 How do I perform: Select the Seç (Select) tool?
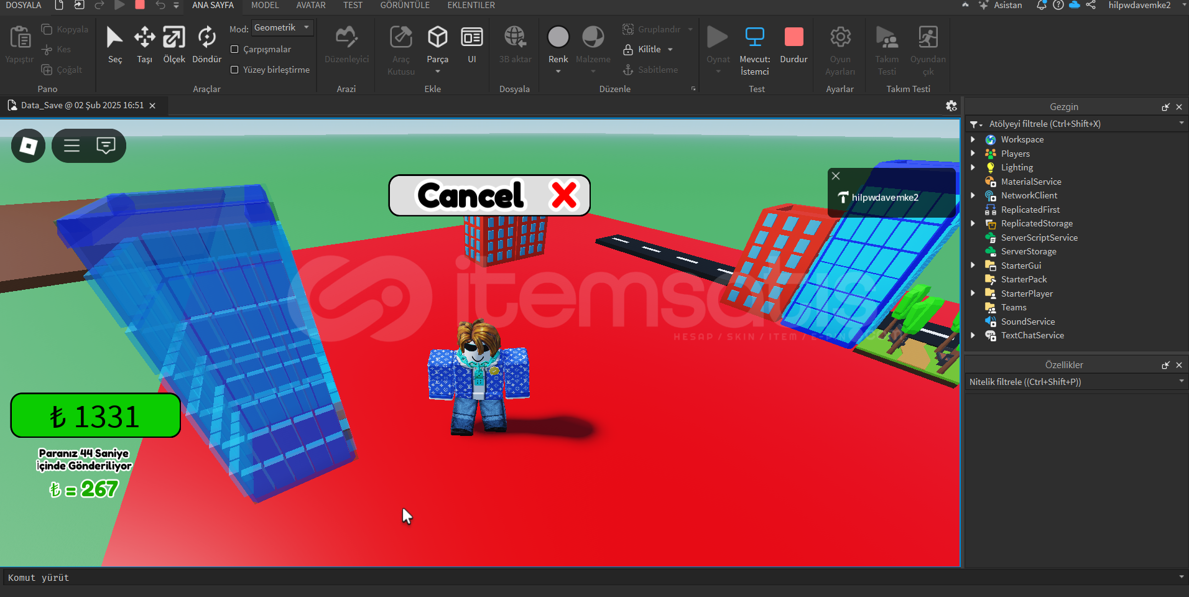coord(115,44)
